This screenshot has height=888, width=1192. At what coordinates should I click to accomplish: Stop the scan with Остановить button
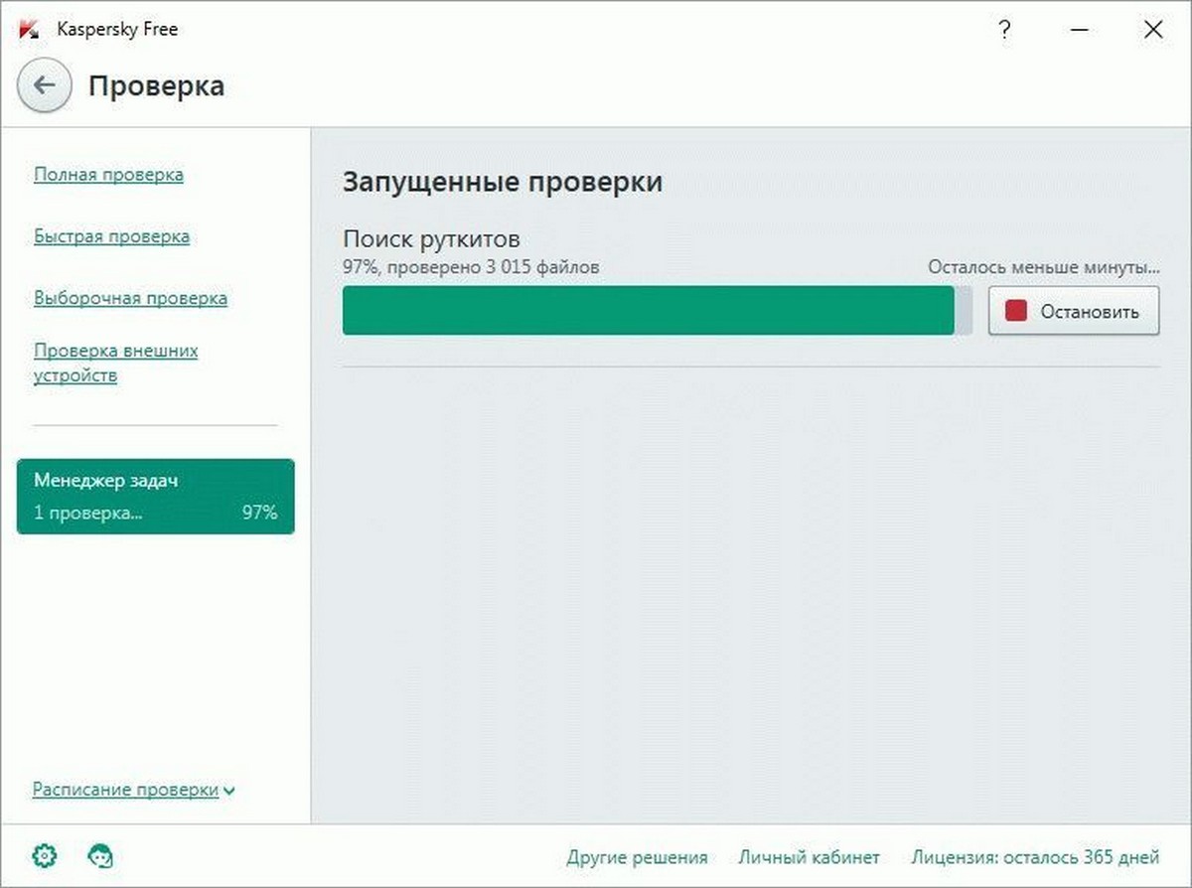point(1074,311)
